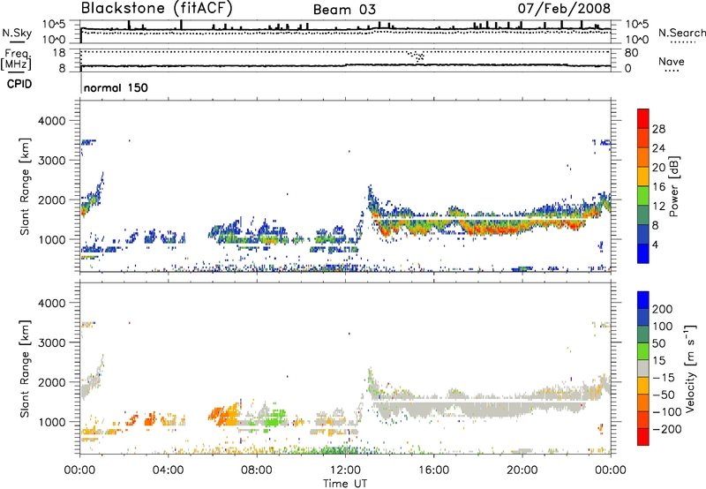706x489 pixels.
Task: Click the 'Power [dB]' color bar label
Action: click(x=674, y=186)
